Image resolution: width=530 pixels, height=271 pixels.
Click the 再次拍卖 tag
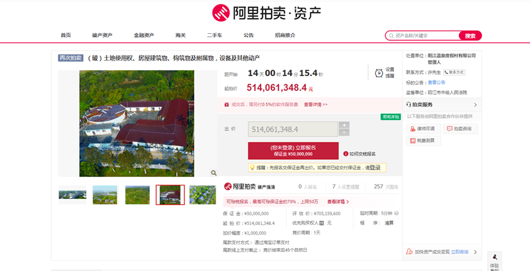pyautogui.click(x=70, y=58)
